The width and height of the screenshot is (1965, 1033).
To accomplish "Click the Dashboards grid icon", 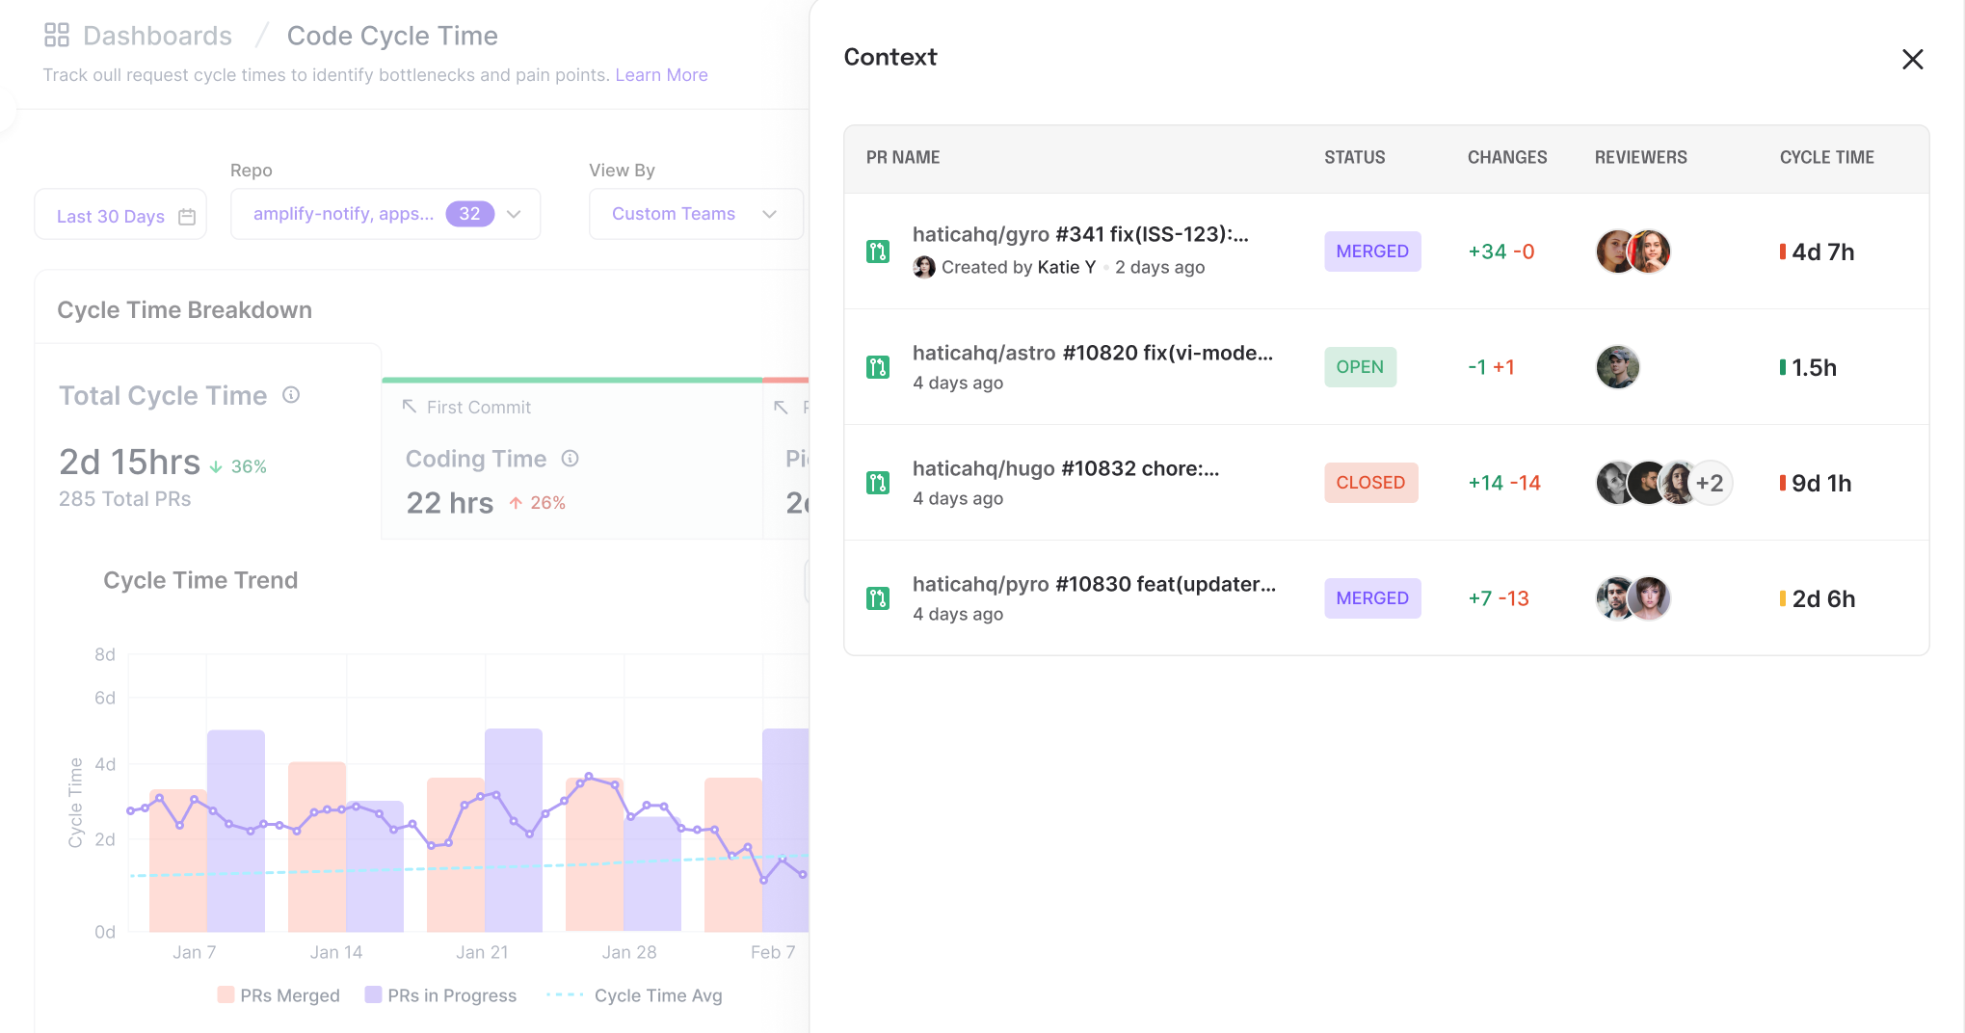I will (x=57, y=35).
